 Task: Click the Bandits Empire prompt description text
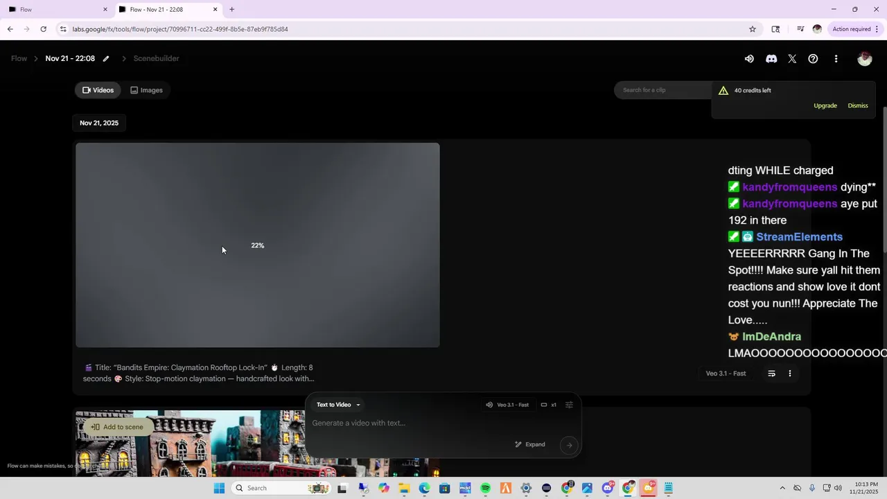tap(199, 374)
